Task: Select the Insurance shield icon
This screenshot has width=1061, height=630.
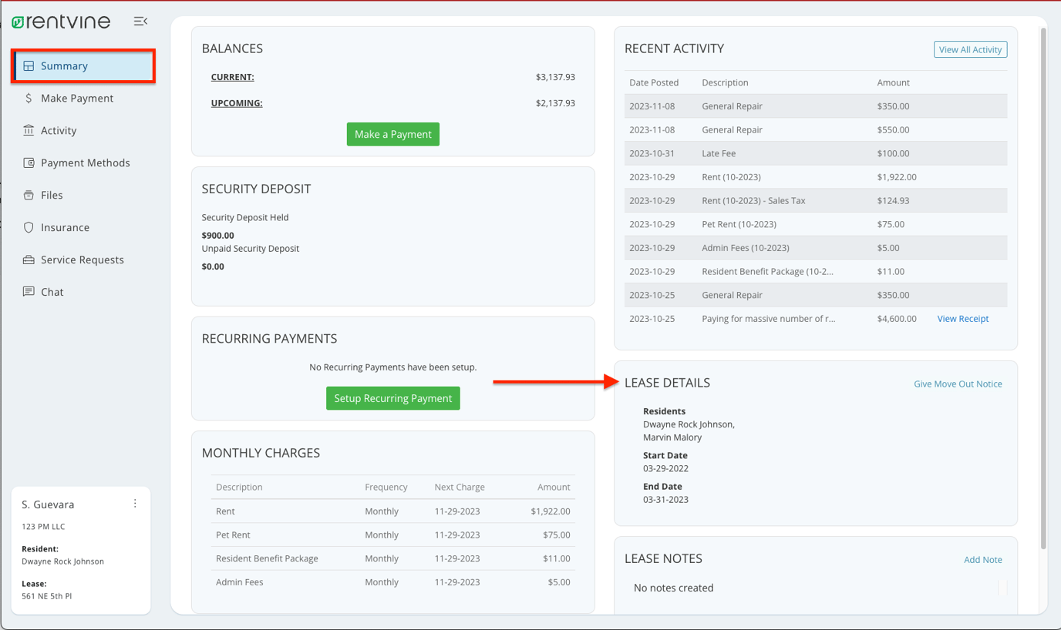Action: coord(29,227)
